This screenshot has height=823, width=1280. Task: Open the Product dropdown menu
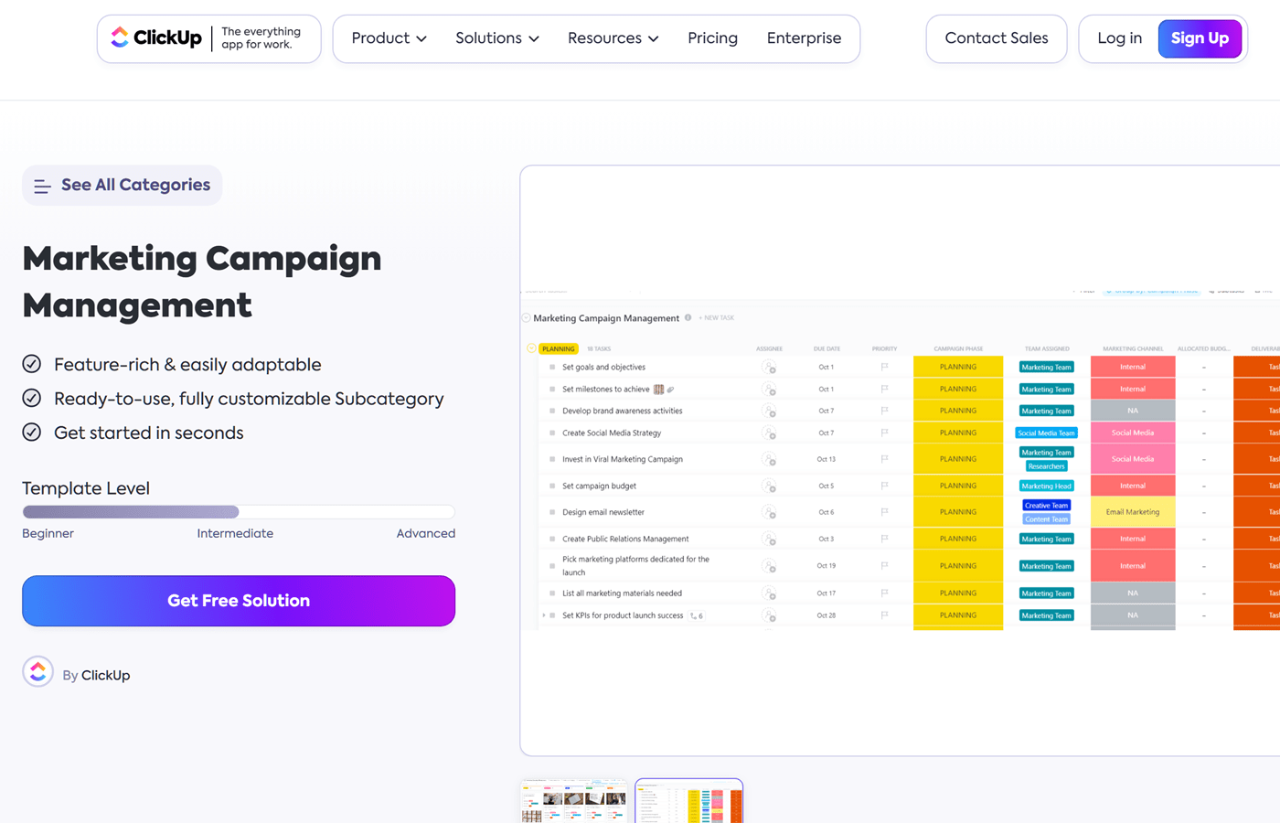pyautogui.click(x=389, y=38)
